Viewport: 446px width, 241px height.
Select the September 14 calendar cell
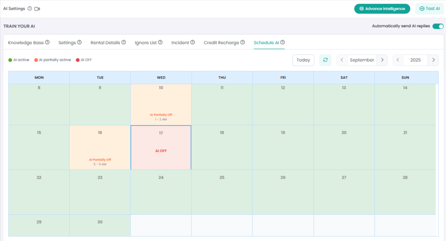tap(405, 104)
